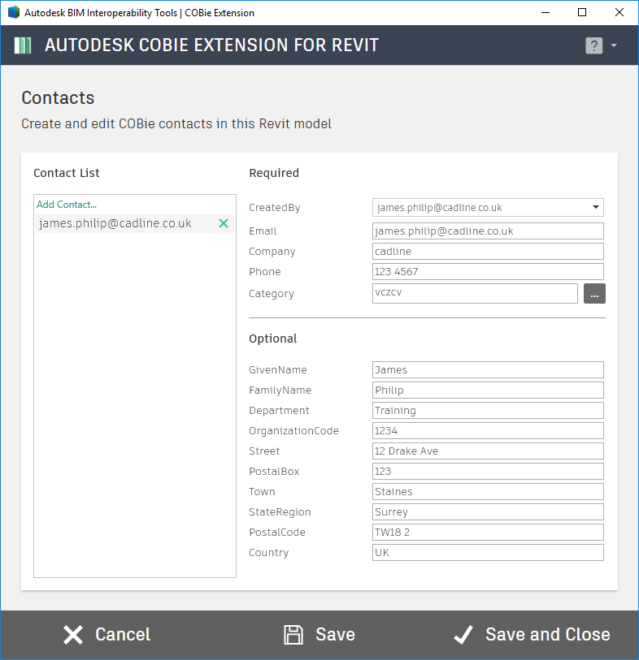This screenshot has width=639, height=660.
Task: Open the CreatedBy dropdown
Action: [488, 208]
